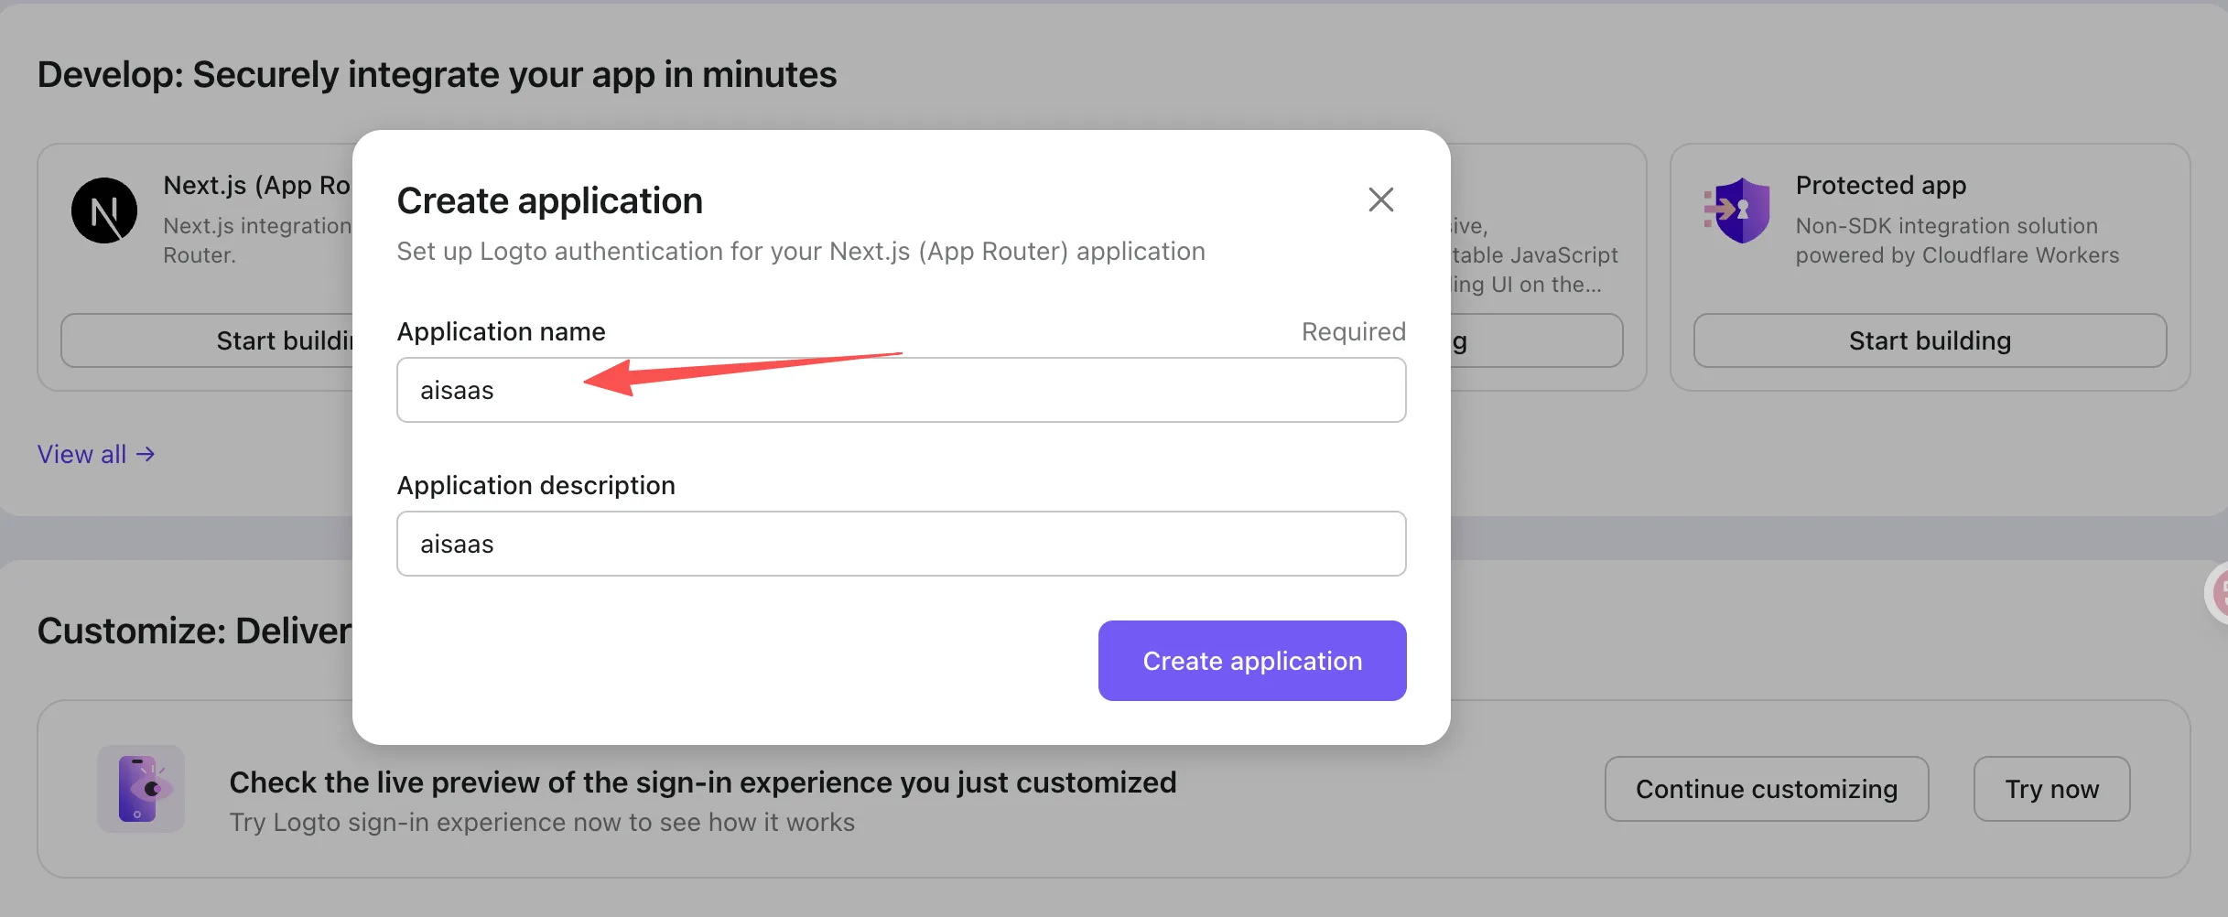Click the sign-in preview phone icon
Screen dimensions: 2228x917
141,789
